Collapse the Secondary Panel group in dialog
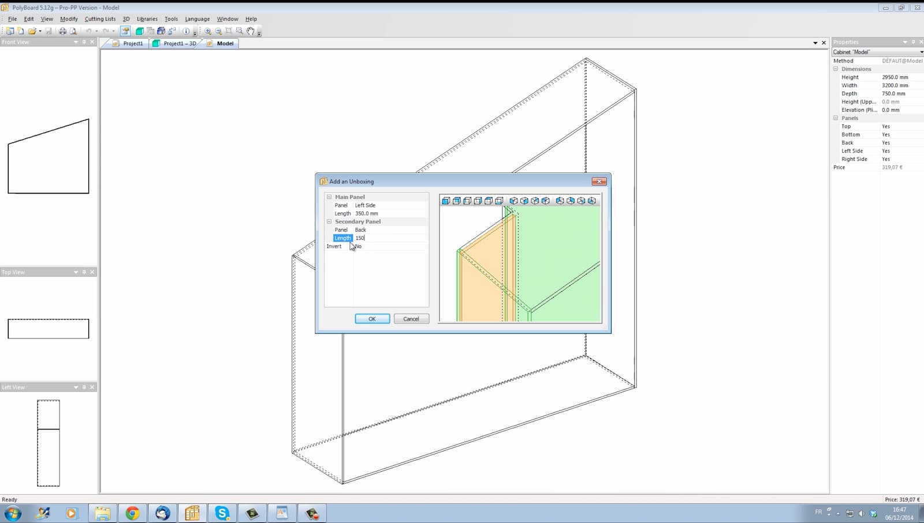This screenshot has width=924, height=523. click(329, 221)
